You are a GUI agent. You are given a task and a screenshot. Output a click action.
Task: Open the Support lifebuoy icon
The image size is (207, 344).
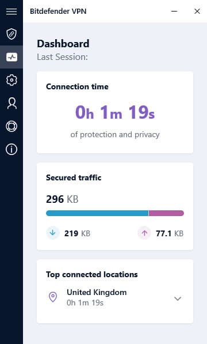coord(11,126)
